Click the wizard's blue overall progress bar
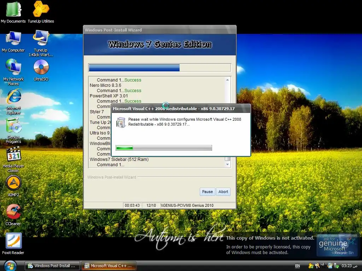The height and width of the screenshot is (271, 362). [159, 68]
